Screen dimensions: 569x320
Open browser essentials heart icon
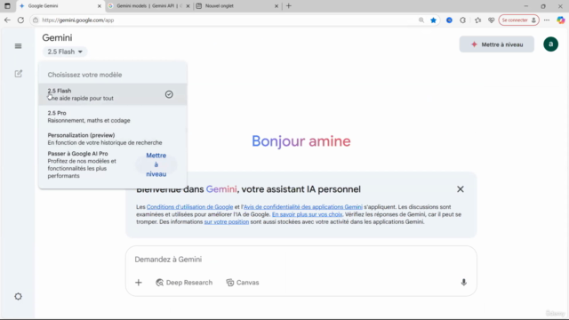pyautogui.click(x=491, y=20)
